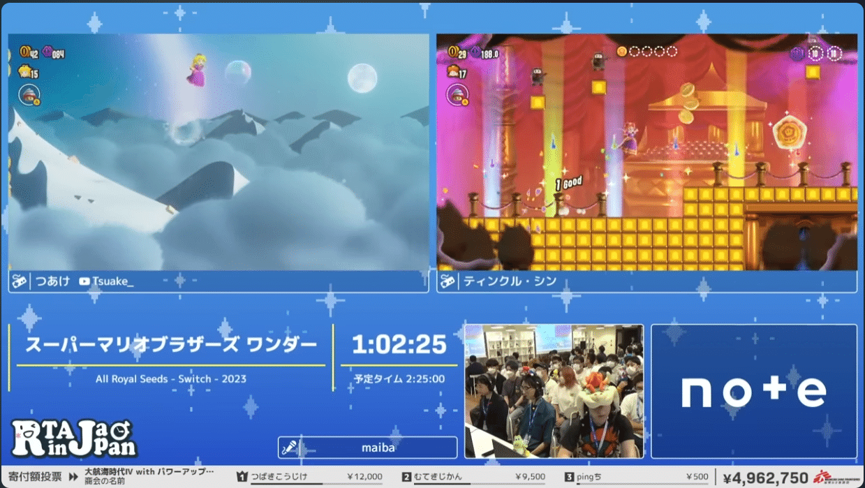Click the run timer 1:02:25

pyautogui.click(x=399, y=344)
